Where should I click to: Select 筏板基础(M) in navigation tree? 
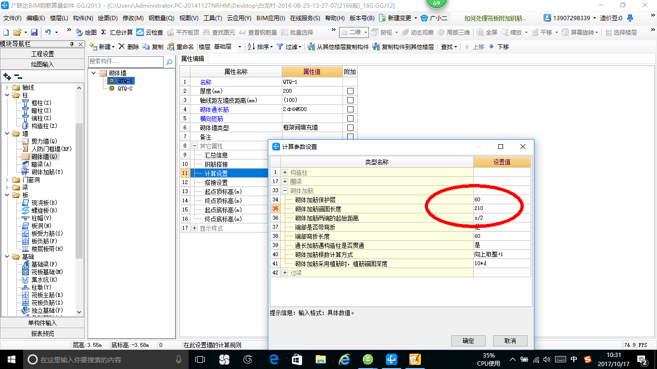(x=42, y=272)
